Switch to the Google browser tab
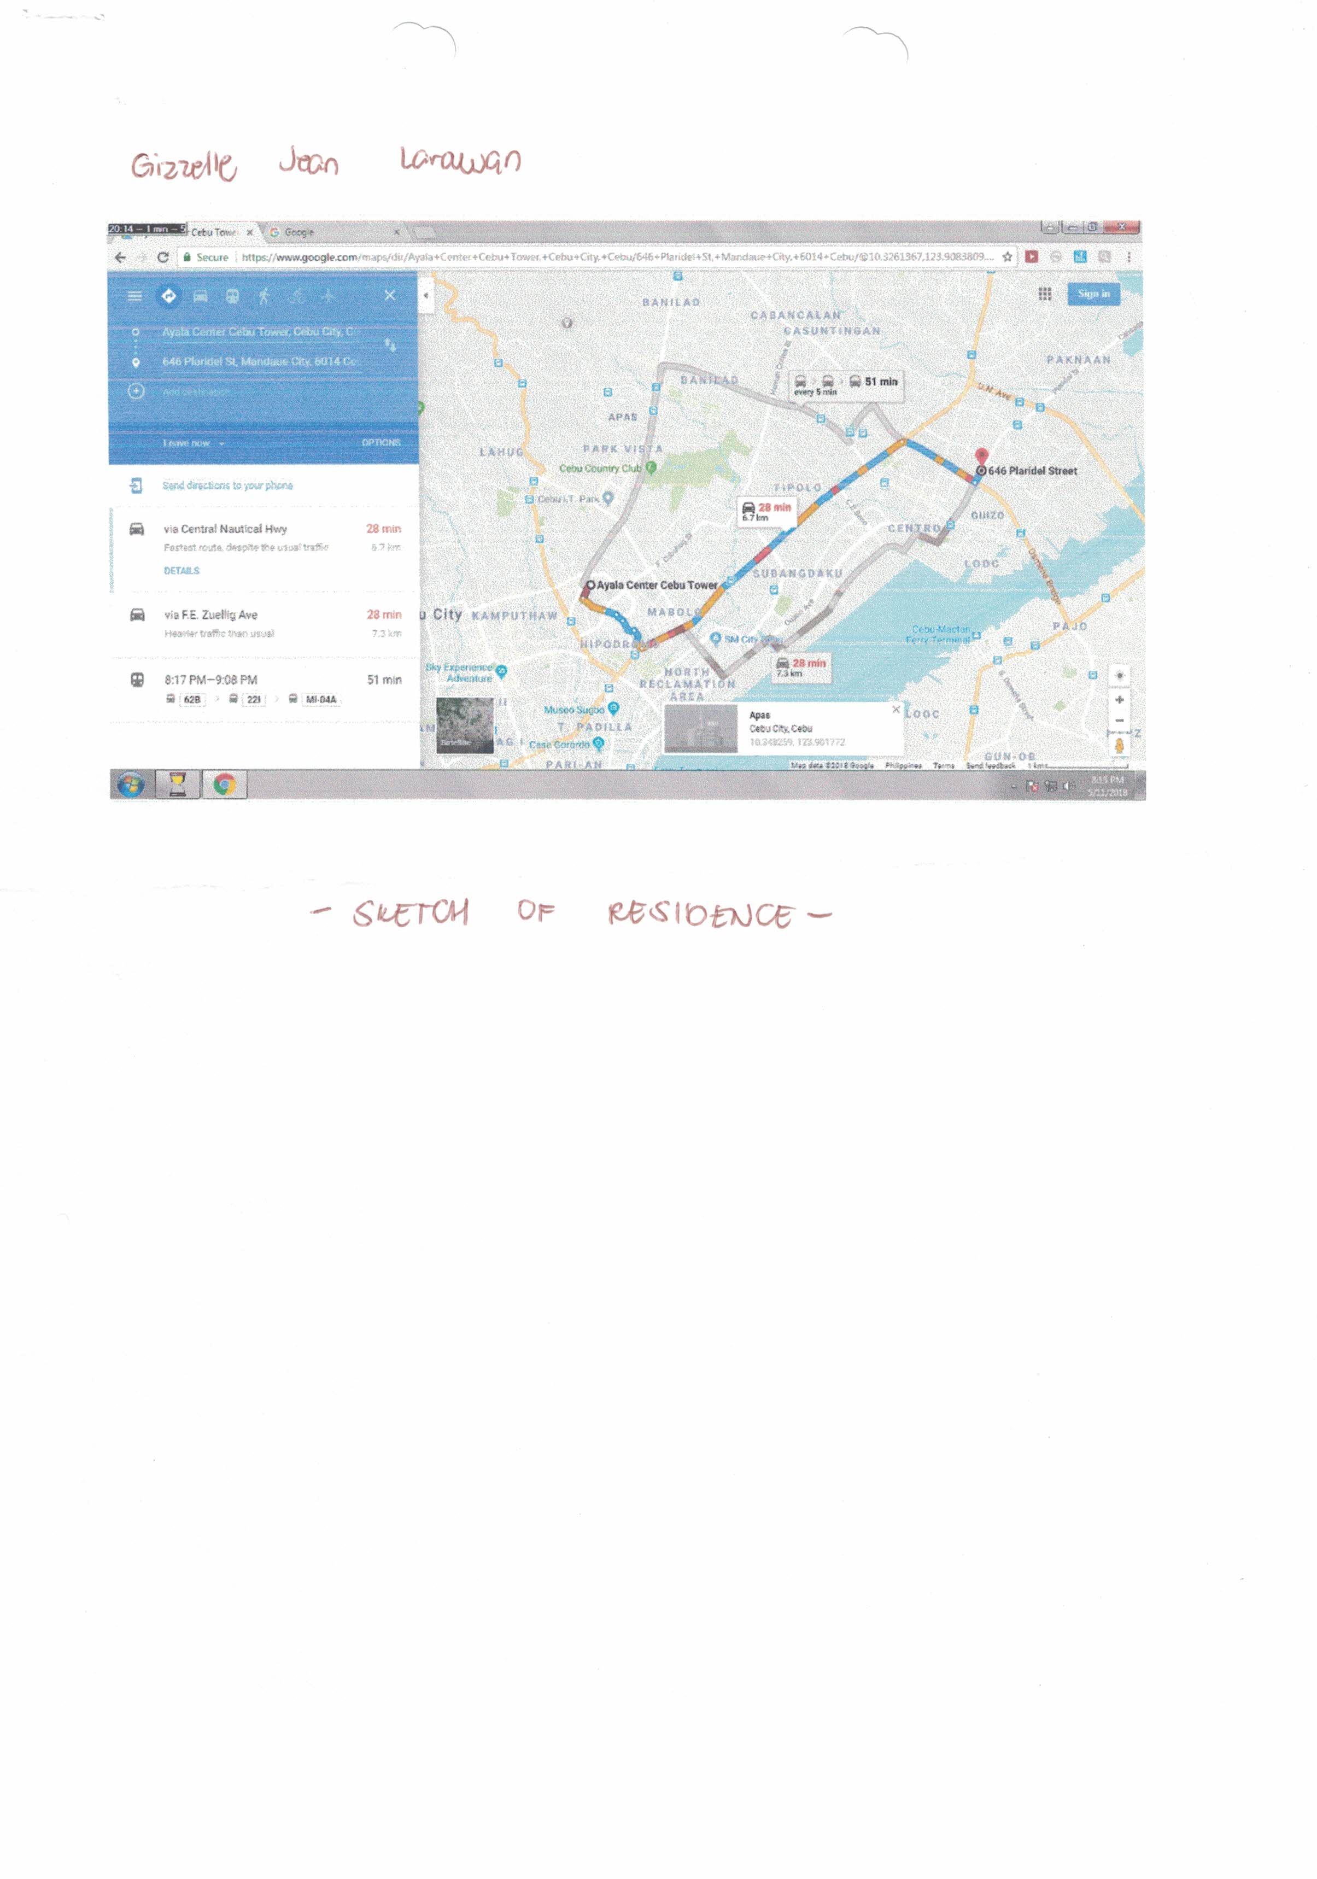Screen dimensions: 1317x1879 pyautogui.click(x=298, y=232)
